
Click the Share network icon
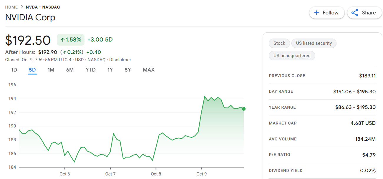[355, 13]
